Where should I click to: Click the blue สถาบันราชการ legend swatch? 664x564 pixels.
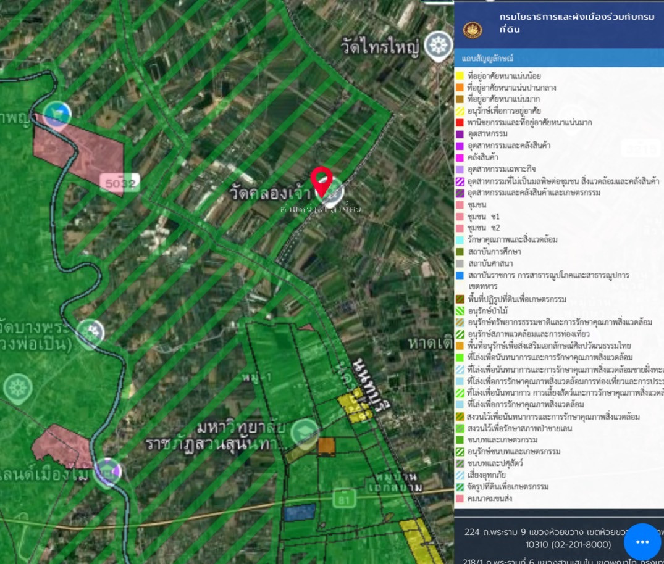[x=460, y=275]
